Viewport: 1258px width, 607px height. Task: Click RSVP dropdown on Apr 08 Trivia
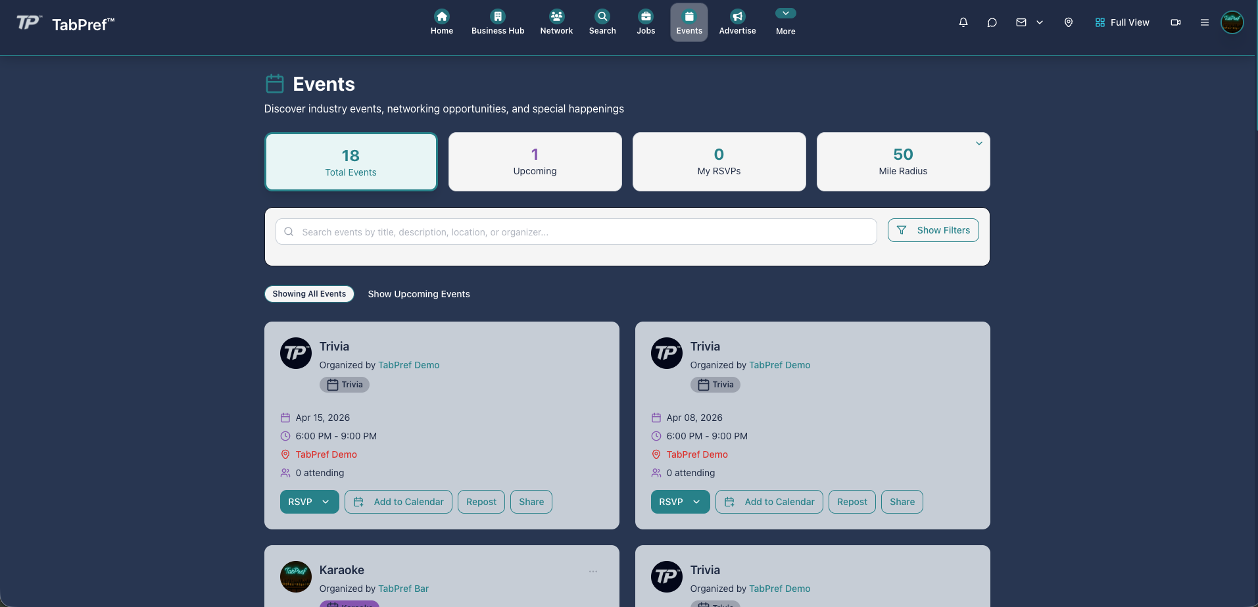(681, 502)
